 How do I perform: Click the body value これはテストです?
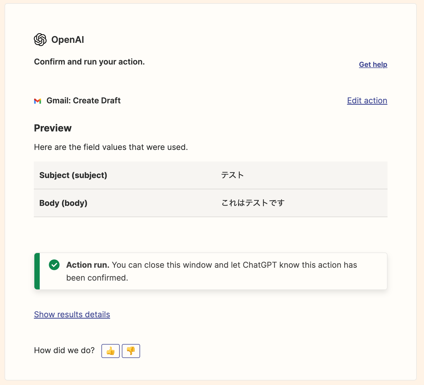253,203
